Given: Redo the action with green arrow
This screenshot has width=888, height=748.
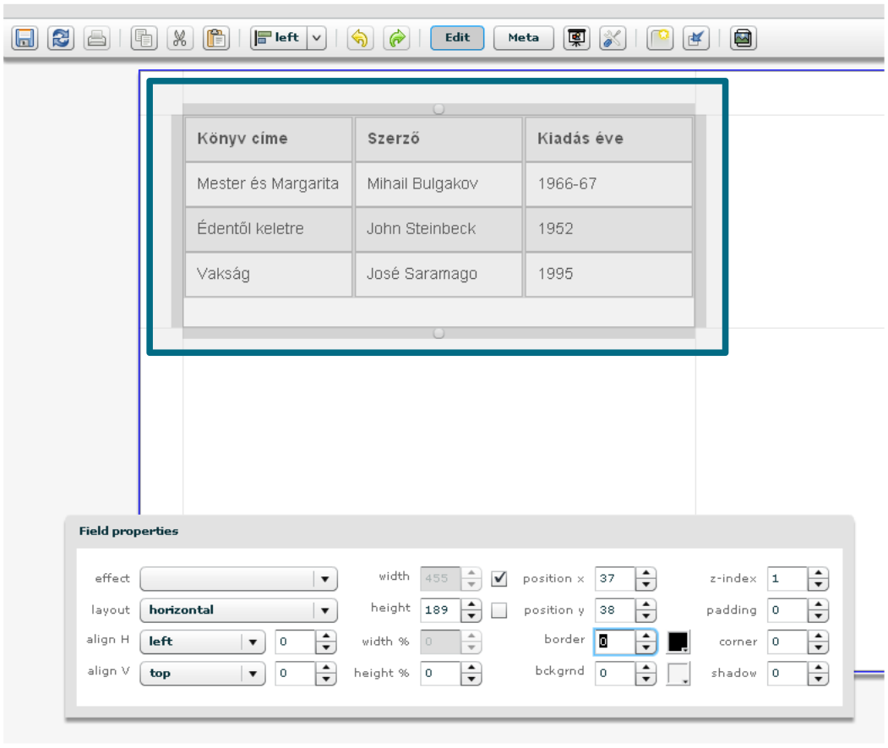Looking at the screenshot, I should tap(396, 38).
